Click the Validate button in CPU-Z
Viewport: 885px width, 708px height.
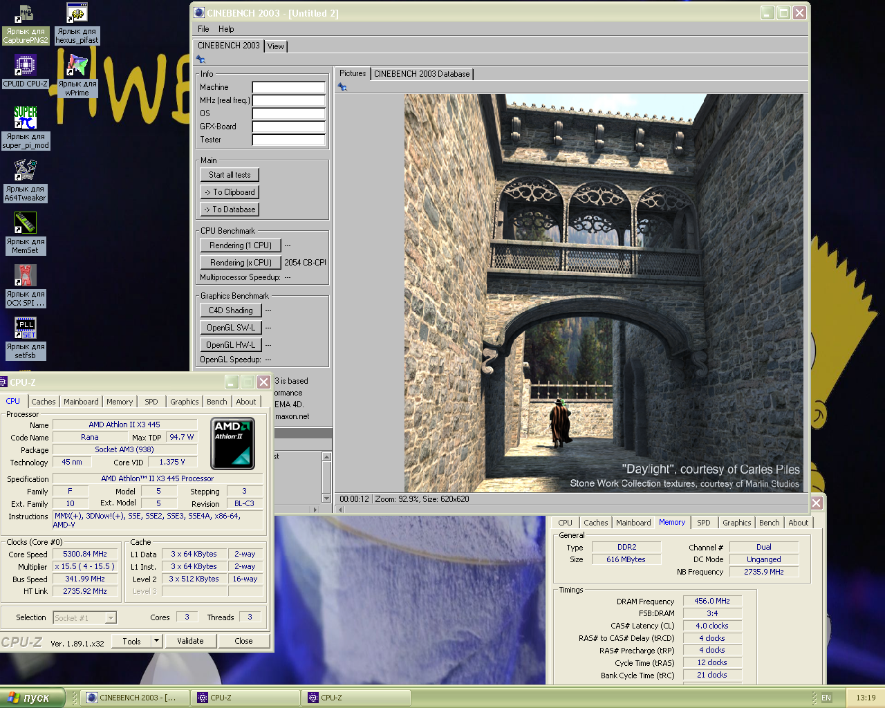point(190,641)
